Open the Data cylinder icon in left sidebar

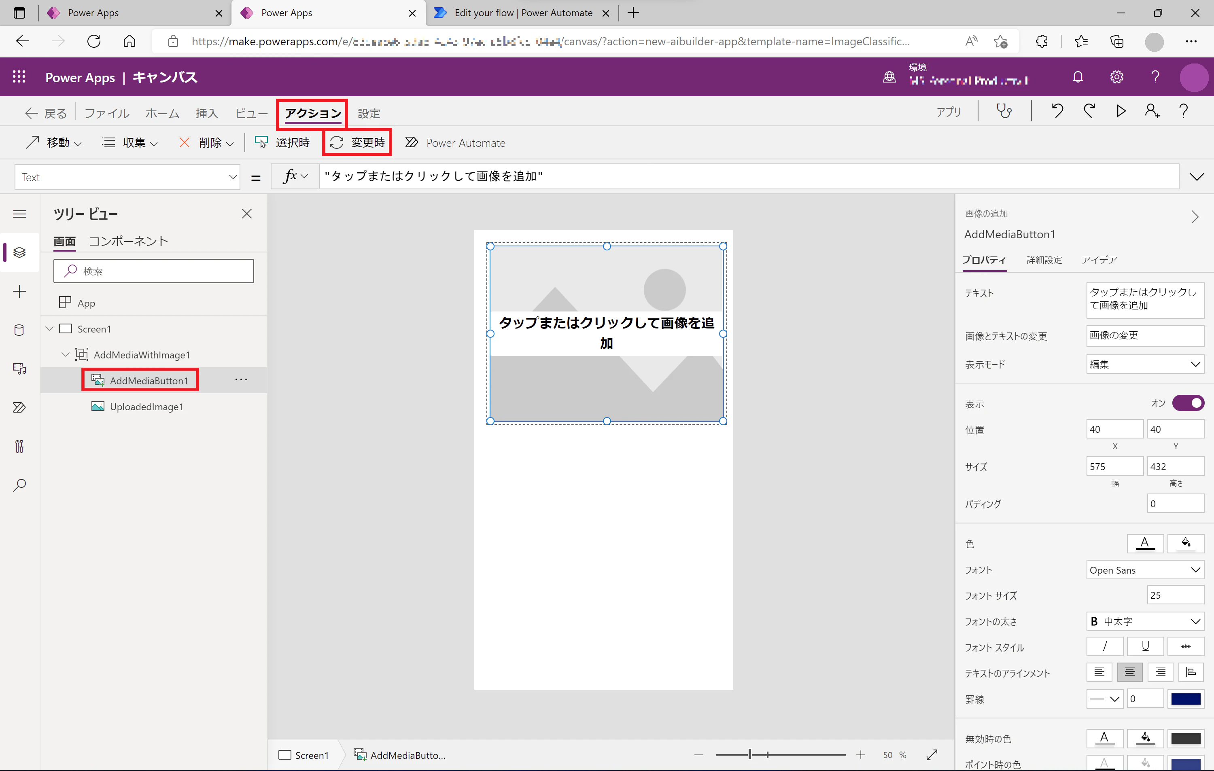19,330
